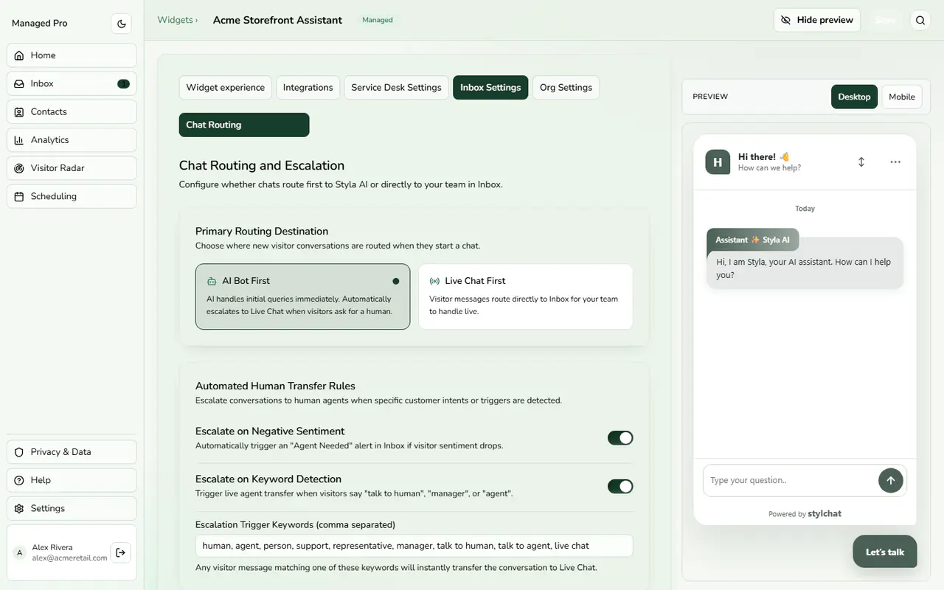The width and height of the screenshot is (944, 590).
Task: Toggle dark mode with the moon icon
Action: (122, 24)
